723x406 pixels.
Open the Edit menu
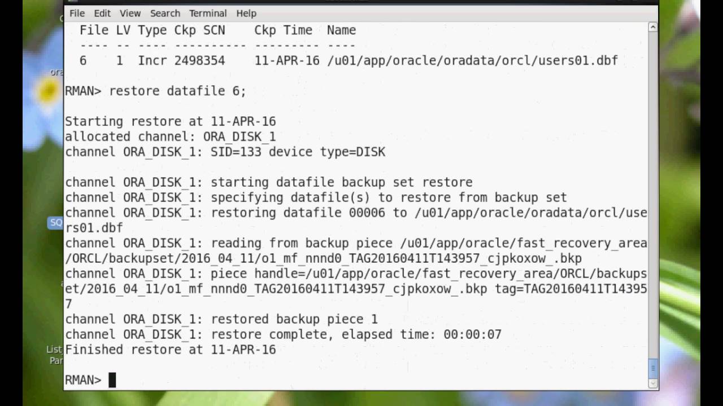[102, 13]
